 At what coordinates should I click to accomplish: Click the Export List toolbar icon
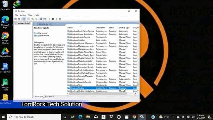pyautogui.click(x=36, y=19)
